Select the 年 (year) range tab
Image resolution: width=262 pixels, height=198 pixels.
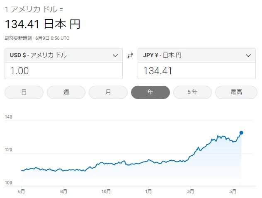click(x=150, y=92)
